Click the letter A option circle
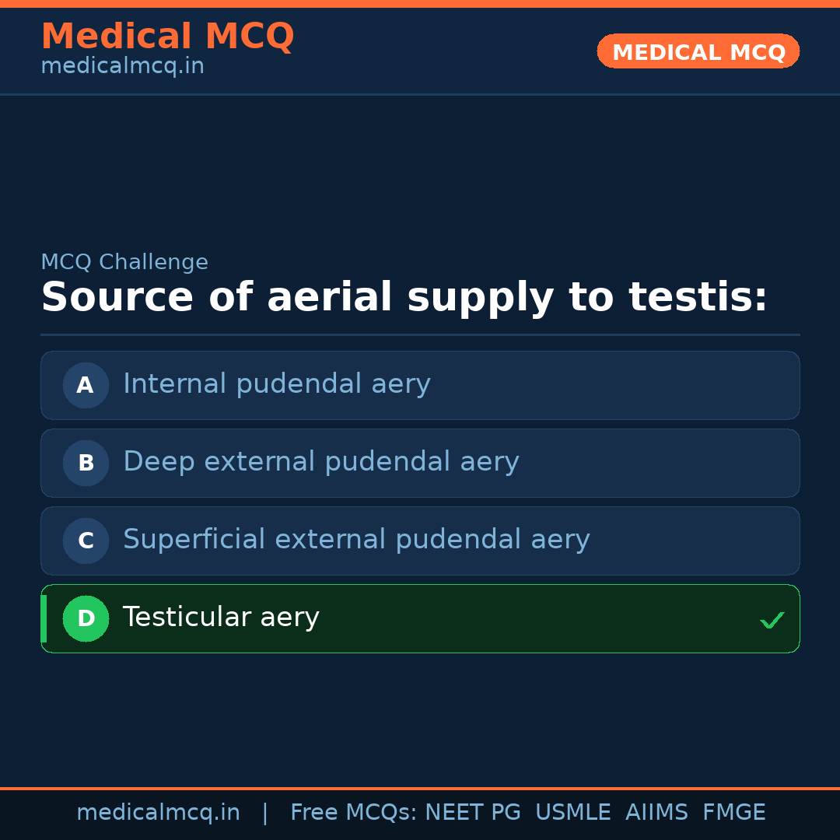840x840 pixels. tap(86, 385)
